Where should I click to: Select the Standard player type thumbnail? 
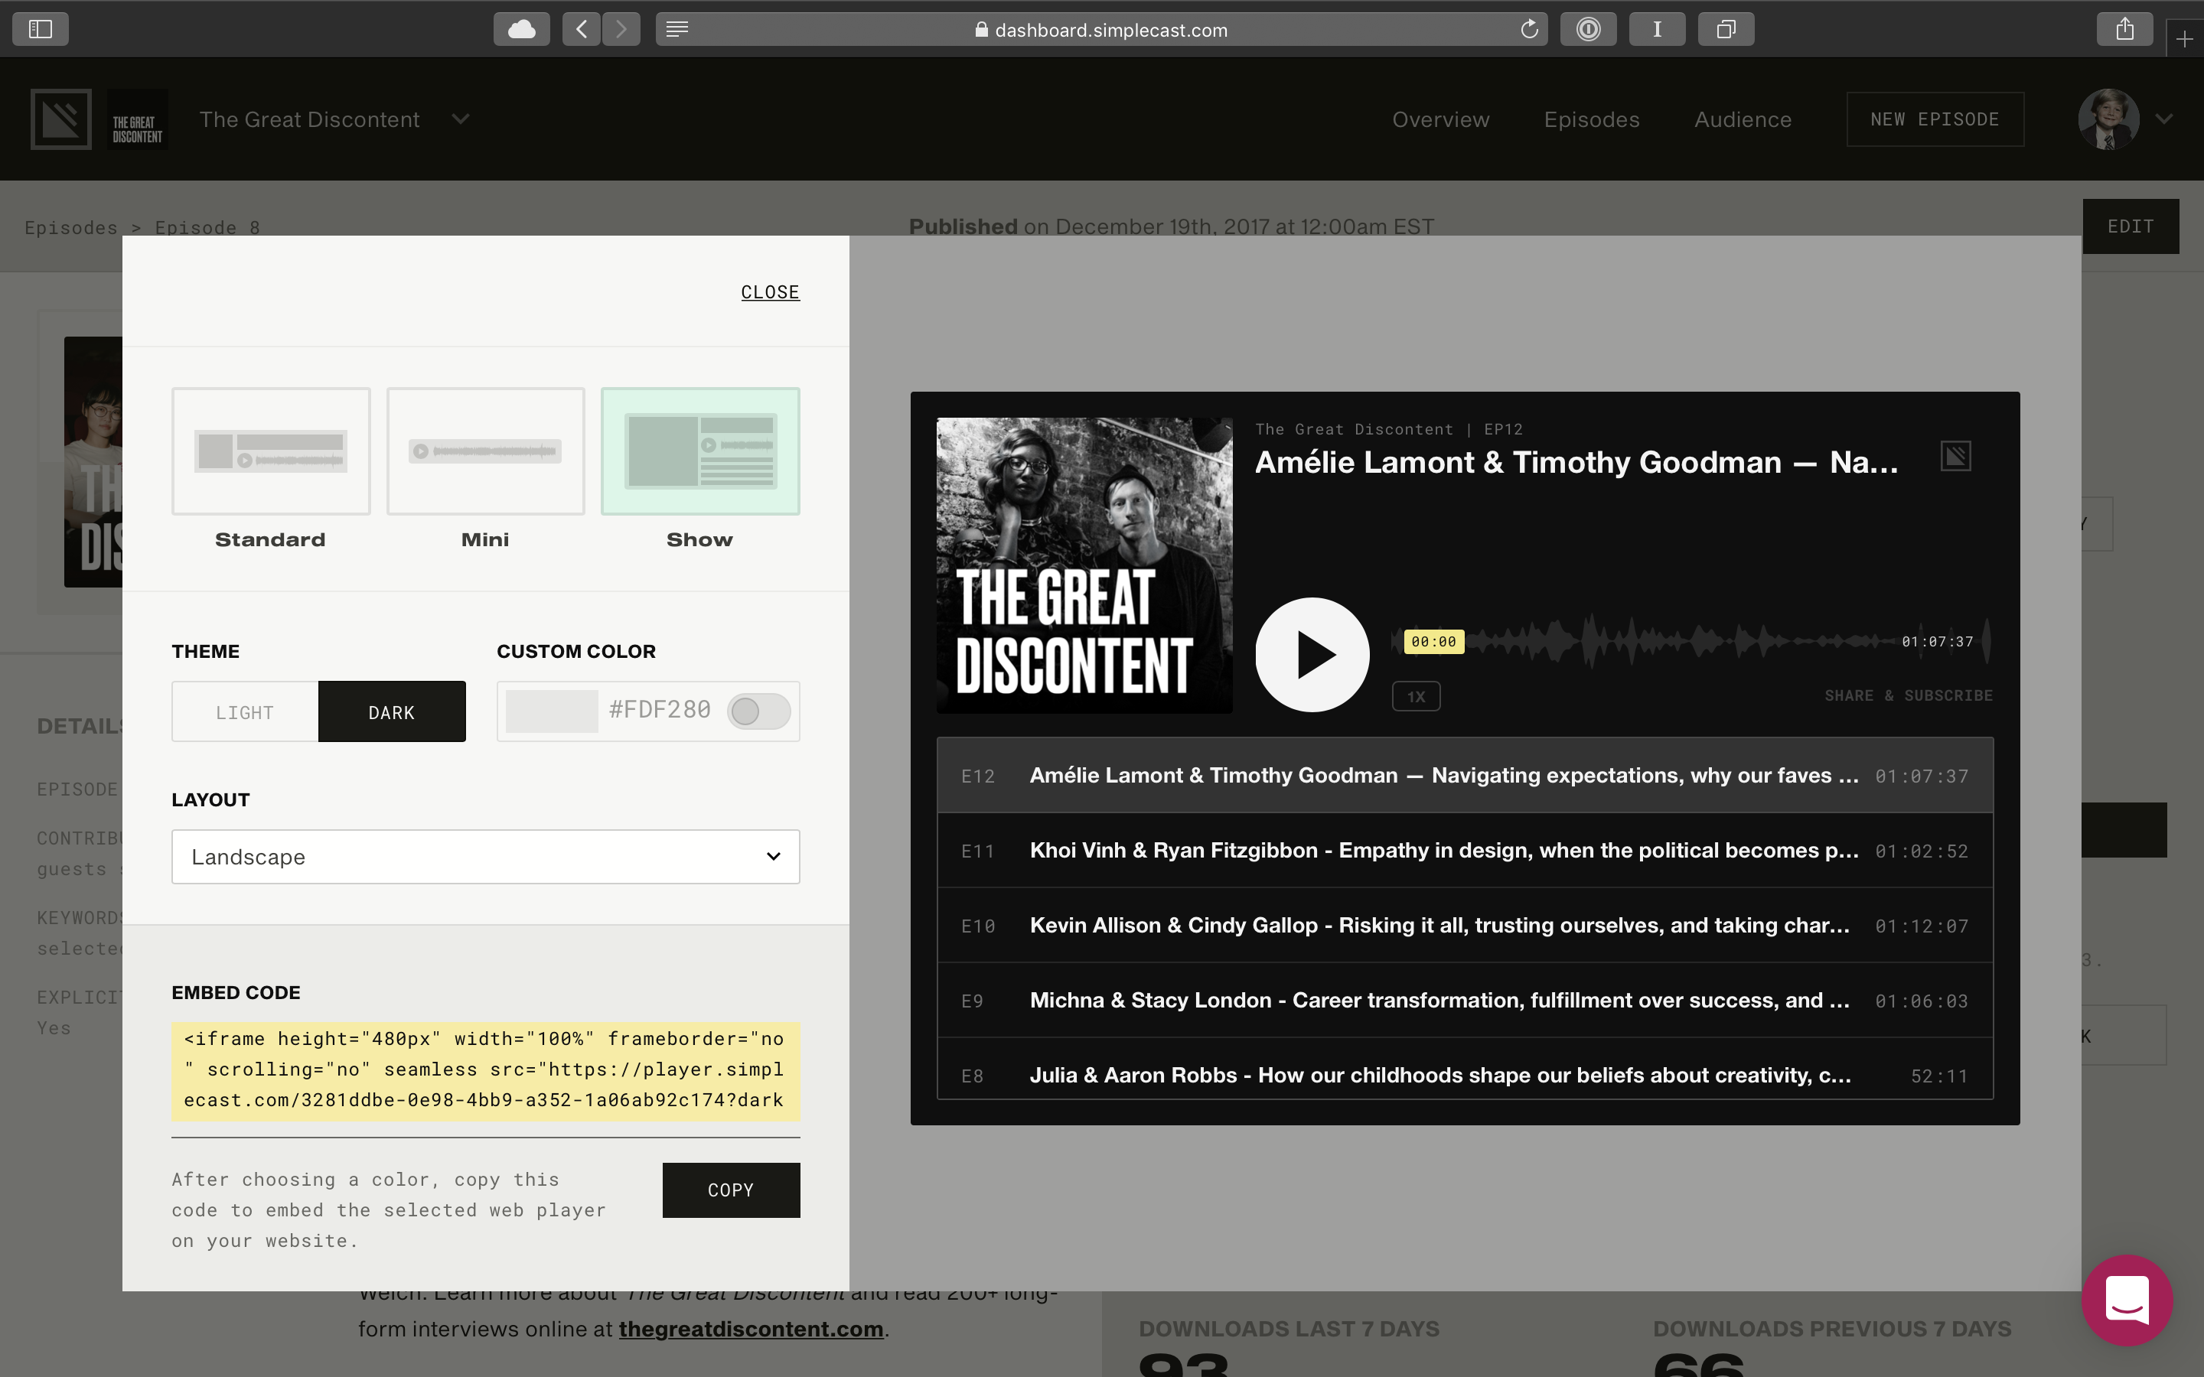tap(270, 451)
